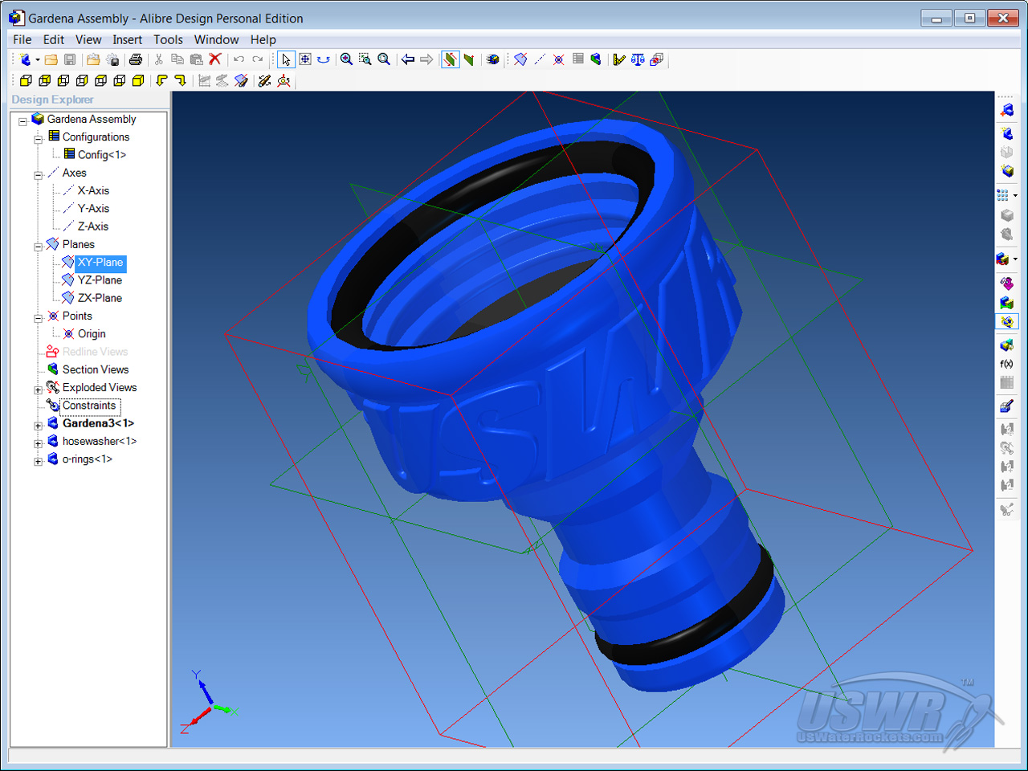Click the New document icon in the toolbar
This screenshot has width=1028, height=771.
[x=26, y=59]
